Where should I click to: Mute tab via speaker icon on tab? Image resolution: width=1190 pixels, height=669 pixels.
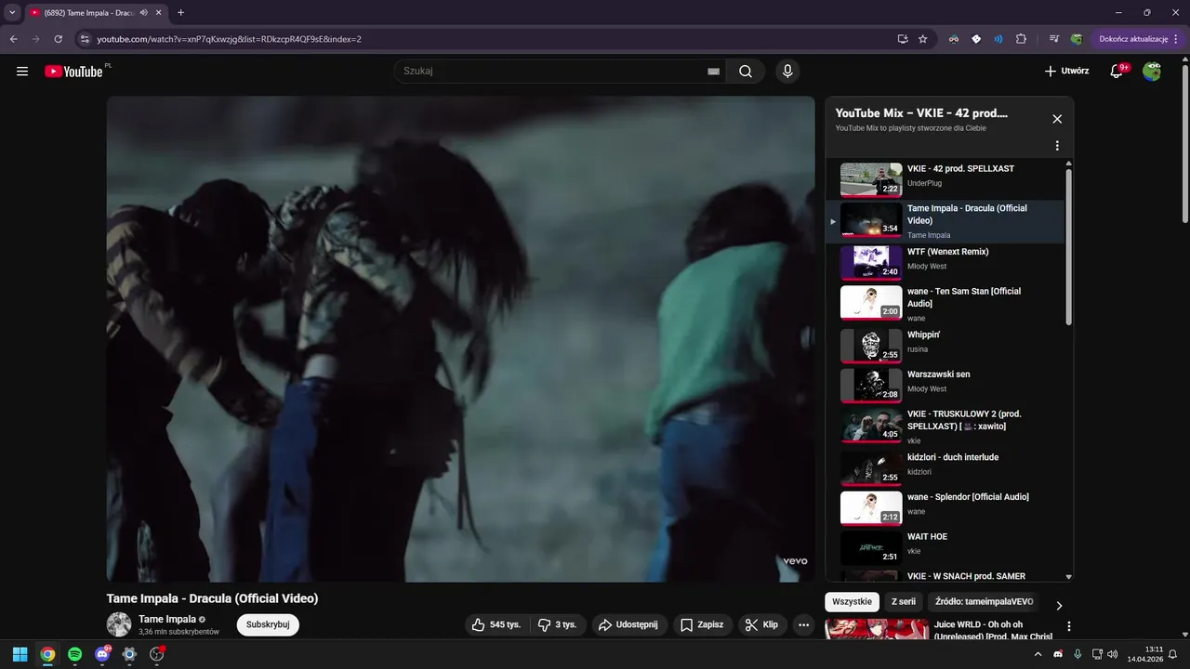[144, 13]
